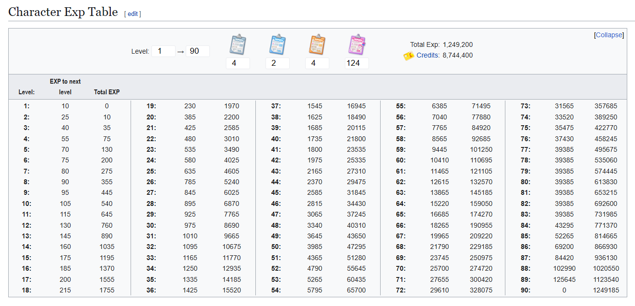Click total EXP value 65700
635x306 pixels.
click(x=356, y=290)
